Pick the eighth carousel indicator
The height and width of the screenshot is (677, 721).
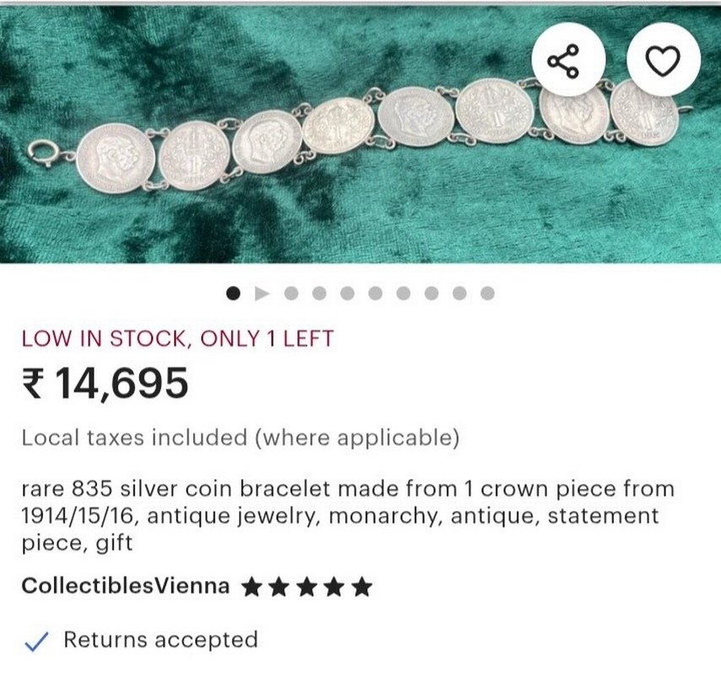pyautogui.click(x=431, y=293)
